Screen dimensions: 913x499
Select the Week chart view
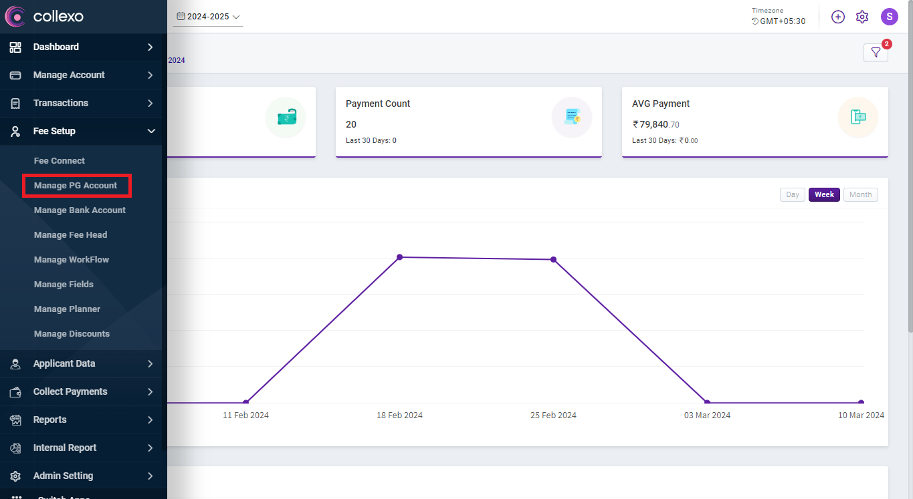(x=824, y=194)
